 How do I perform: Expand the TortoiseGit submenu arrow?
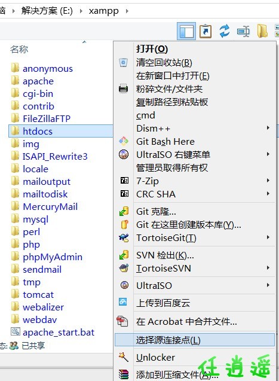click(268, 237)
